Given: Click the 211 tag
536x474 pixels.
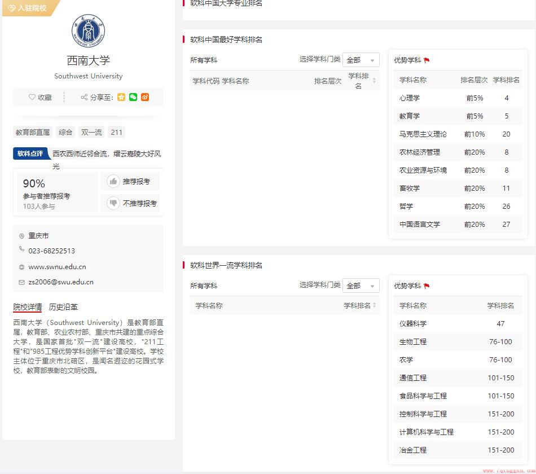Looking at the screenshot, I should coord(117,133).
